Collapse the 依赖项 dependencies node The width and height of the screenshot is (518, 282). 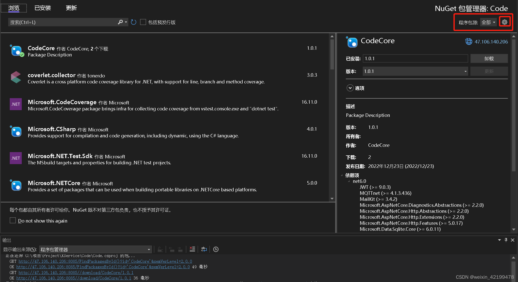342,175
